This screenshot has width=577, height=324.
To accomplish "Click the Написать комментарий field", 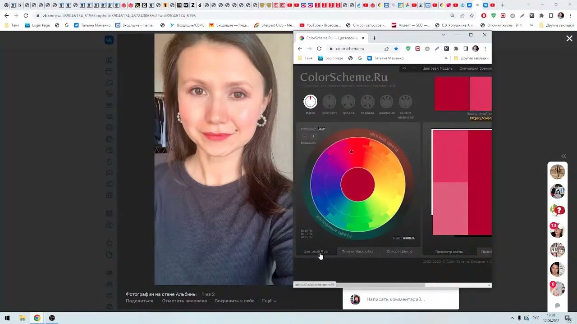I will point(396,299).
